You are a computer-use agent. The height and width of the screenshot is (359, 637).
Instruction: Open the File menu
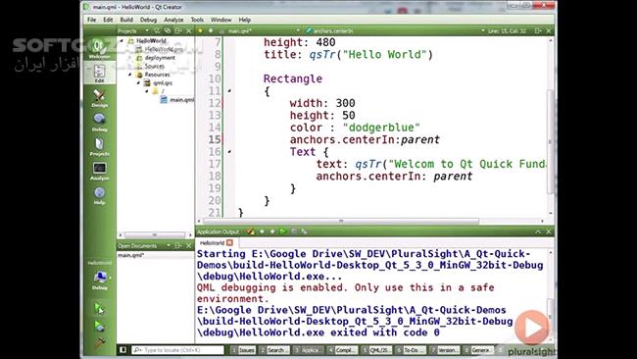(x=92, y=20)
